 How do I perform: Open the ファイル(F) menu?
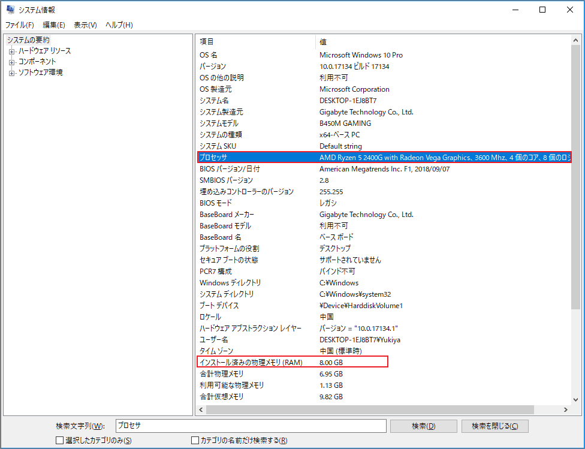pos(19,25)
